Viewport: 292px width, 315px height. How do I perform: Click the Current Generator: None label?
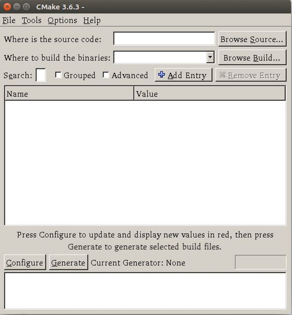click(138, 263)
